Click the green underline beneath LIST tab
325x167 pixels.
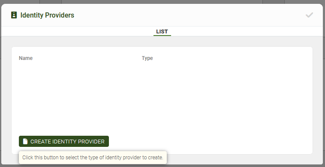pos(162,36)
